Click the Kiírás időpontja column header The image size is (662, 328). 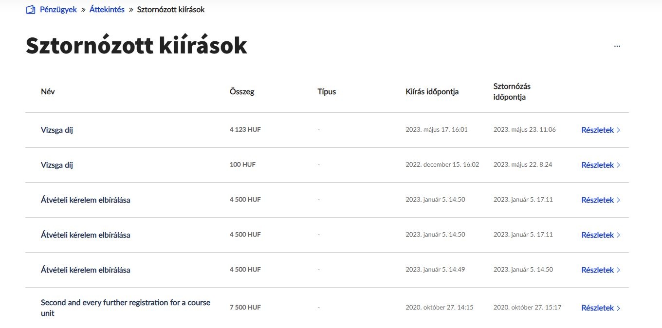pyautogui.click(x=432, y=92)
